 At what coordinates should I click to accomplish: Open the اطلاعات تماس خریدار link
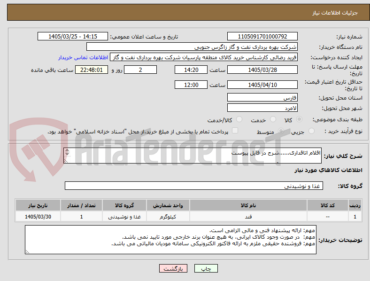tap(83, 57)
